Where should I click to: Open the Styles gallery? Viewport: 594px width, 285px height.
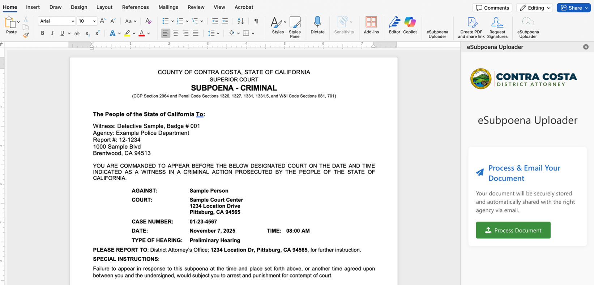tap(278, 25)
